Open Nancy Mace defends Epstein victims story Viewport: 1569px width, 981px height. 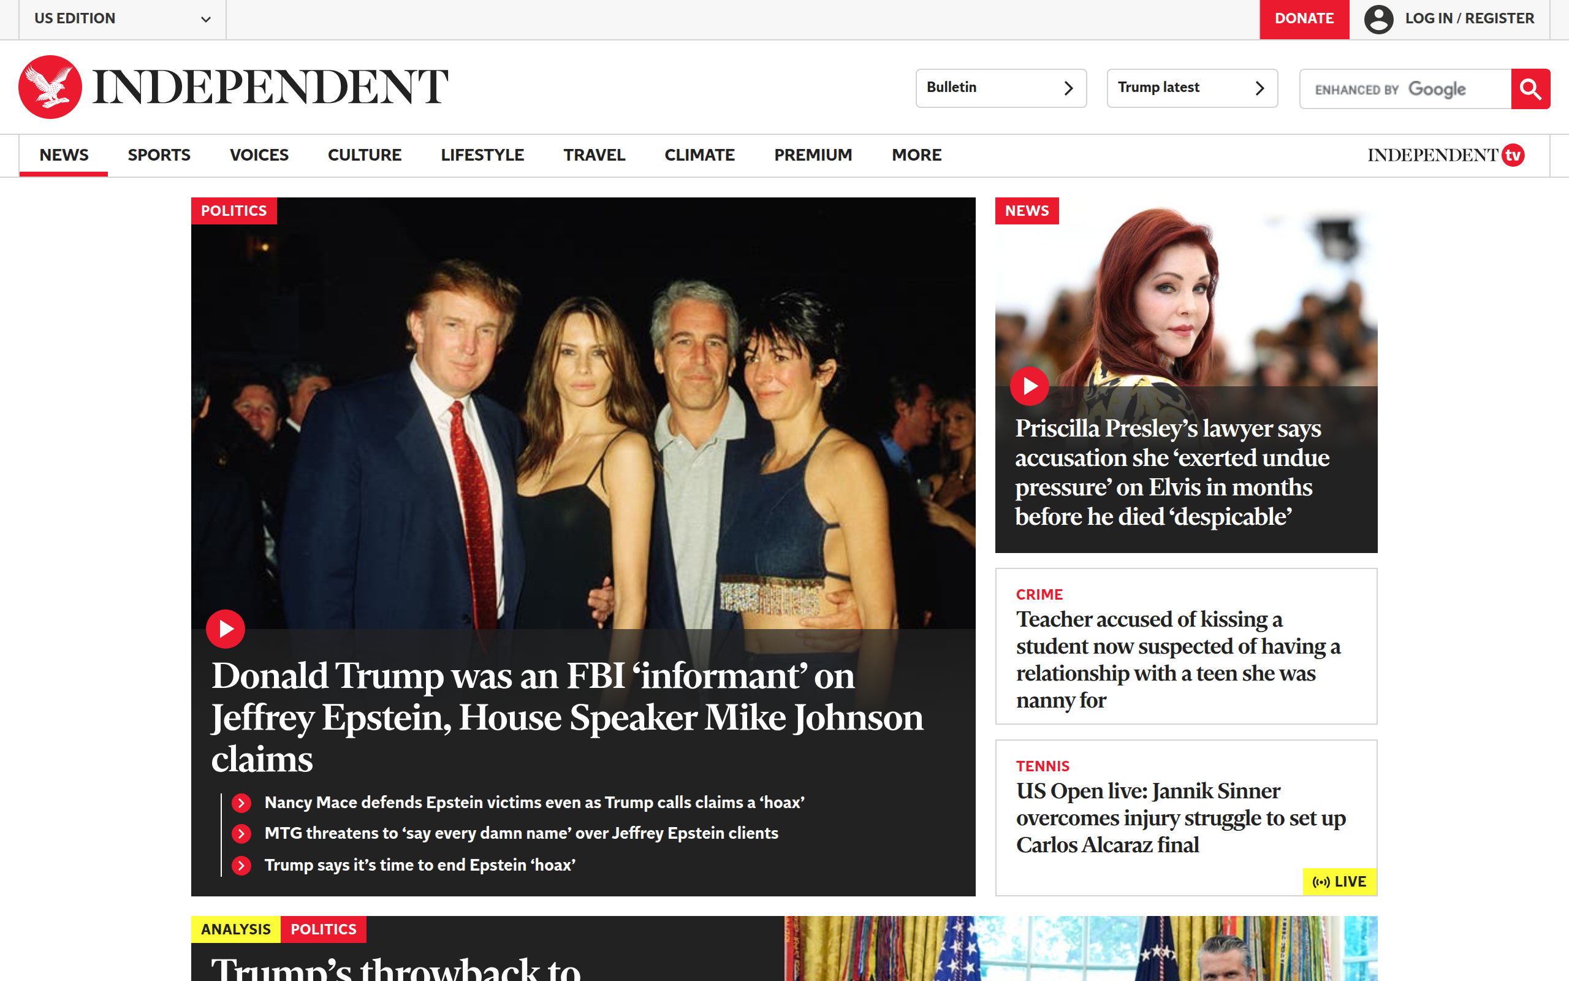click(x=534, y=803)
